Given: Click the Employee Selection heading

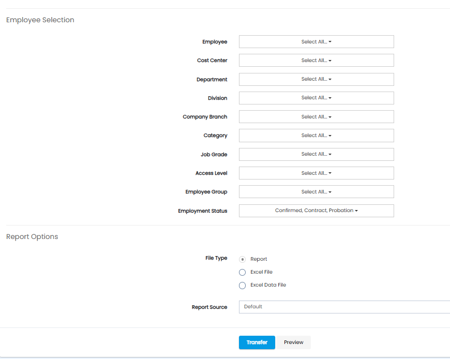Looking at the screenshot, I should pyautogui.click(x=40, y=20).
